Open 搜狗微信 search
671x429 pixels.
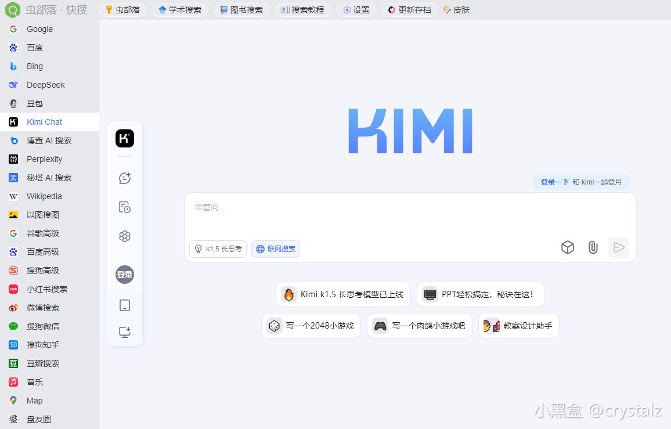click(50, 326)
